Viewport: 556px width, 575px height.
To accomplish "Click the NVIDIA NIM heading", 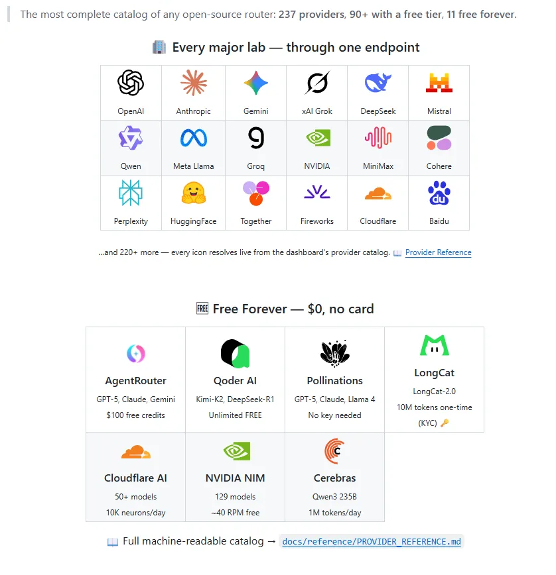I will click(235, 478).
